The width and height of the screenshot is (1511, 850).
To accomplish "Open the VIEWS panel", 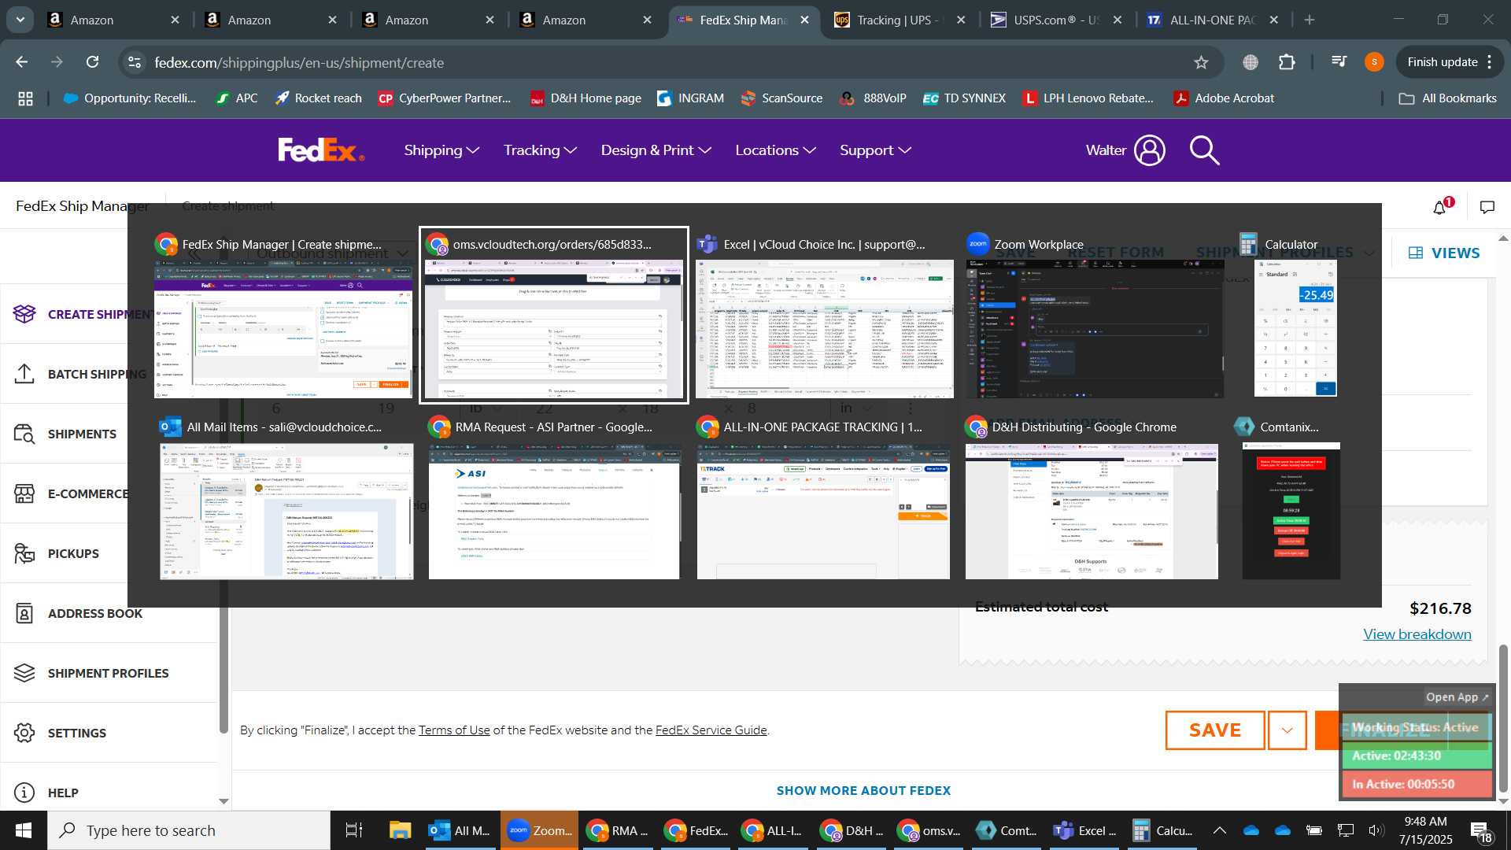I will [x=1443, y=253].
